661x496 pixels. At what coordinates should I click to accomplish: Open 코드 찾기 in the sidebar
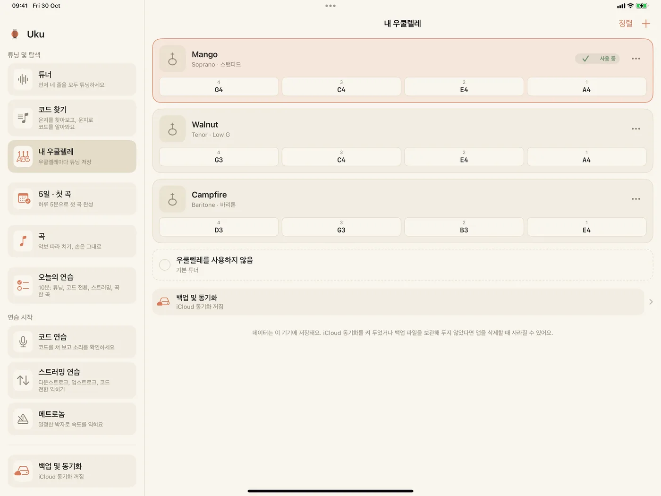click(x=72, y=118)
